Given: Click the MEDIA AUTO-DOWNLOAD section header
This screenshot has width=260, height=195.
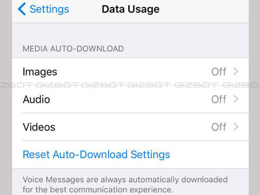Looking at the screenshot, I should 73,49.
